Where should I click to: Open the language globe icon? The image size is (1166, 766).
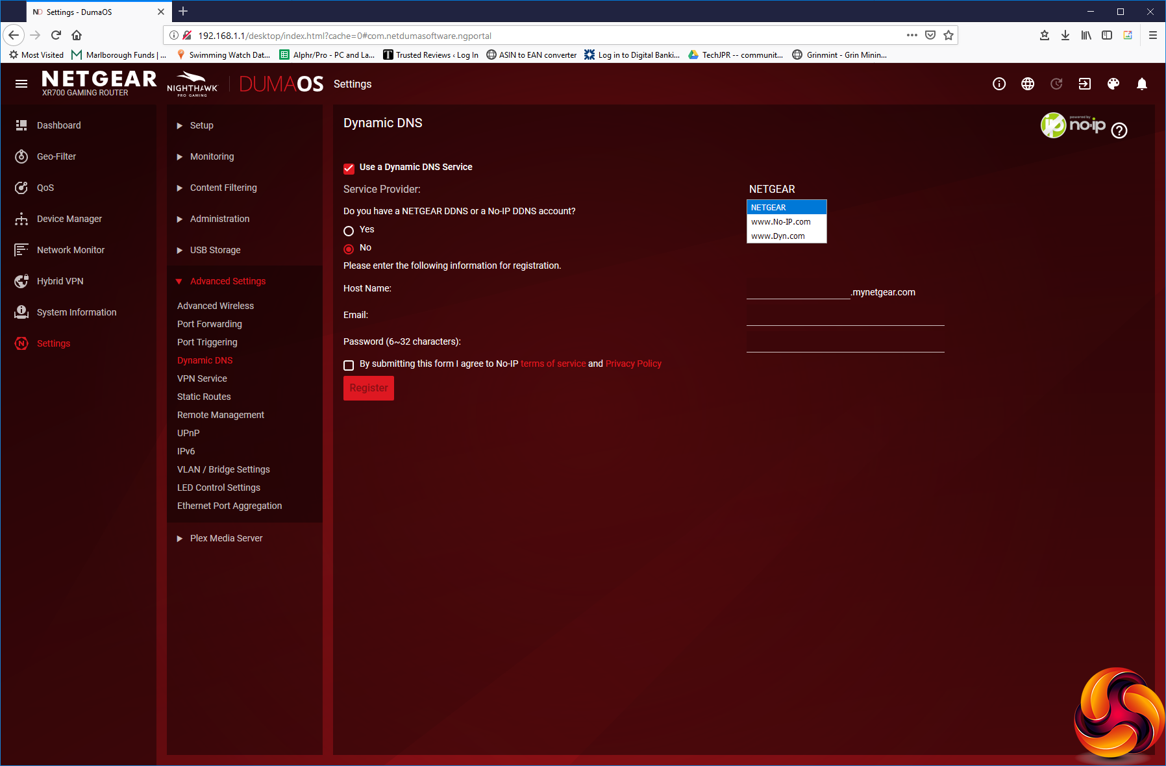tap(1028, 84)
